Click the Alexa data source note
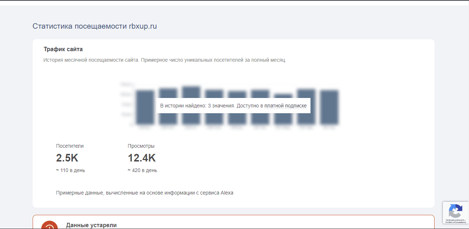 tap(145, 193)
